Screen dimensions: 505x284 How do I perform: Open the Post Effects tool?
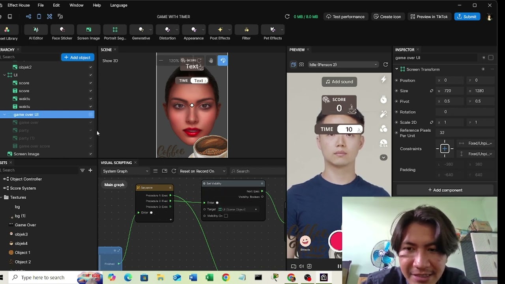220,33
